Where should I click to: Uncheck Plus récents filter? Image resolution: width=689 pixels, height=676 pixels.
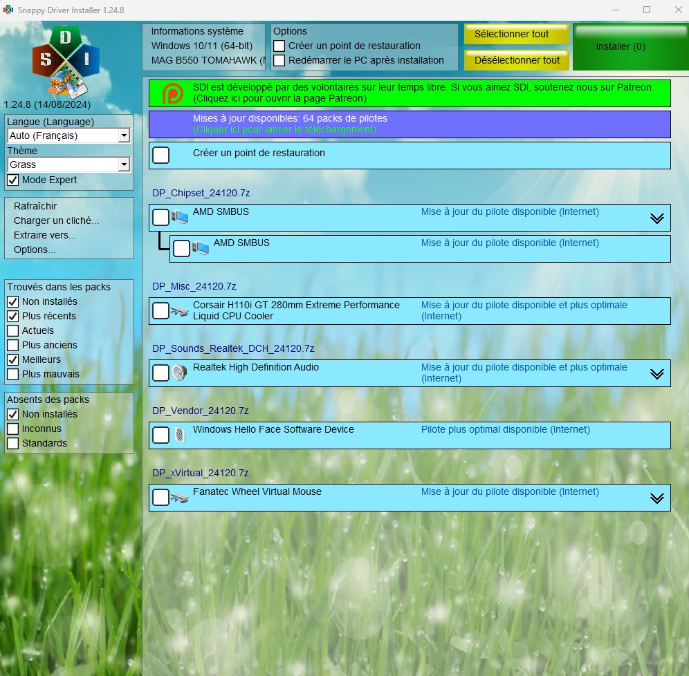12,316
